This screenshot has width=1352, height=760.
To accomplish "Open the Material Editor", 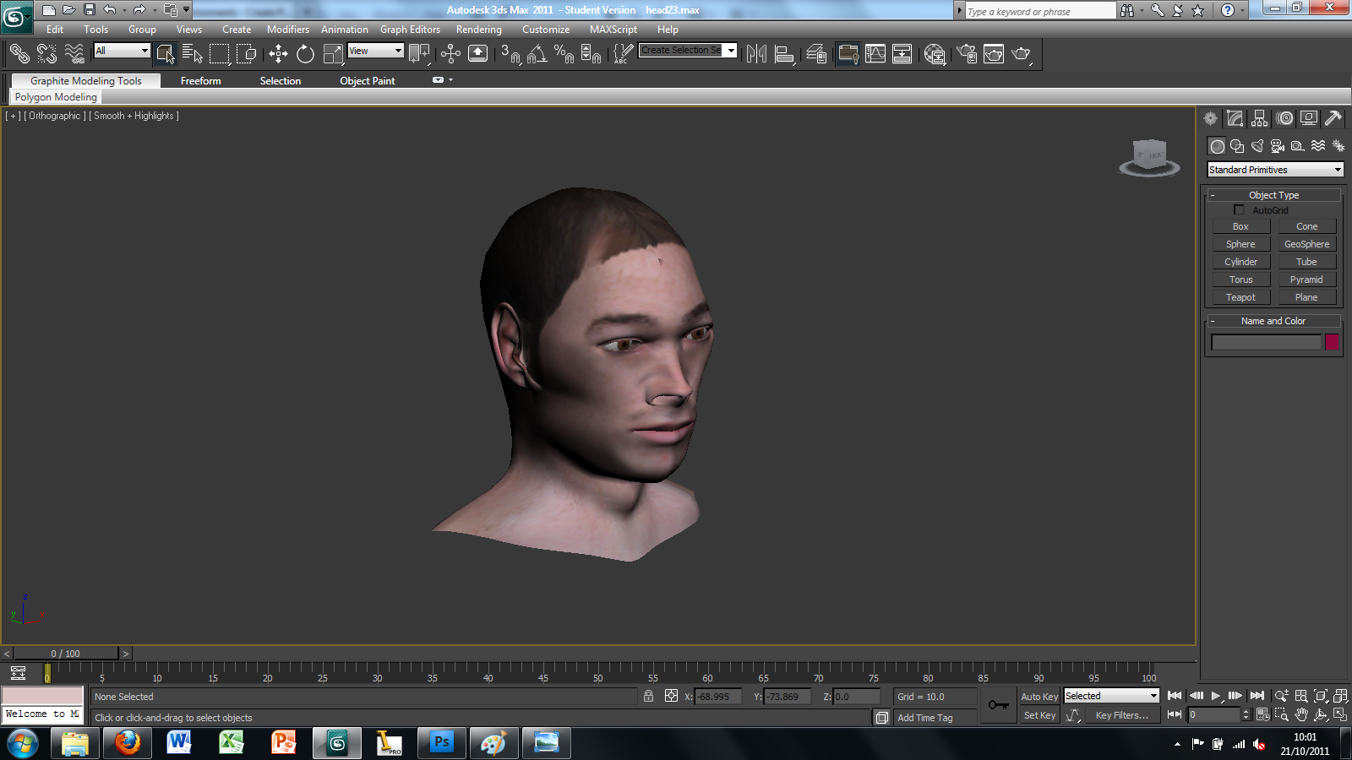I will 936,54.
